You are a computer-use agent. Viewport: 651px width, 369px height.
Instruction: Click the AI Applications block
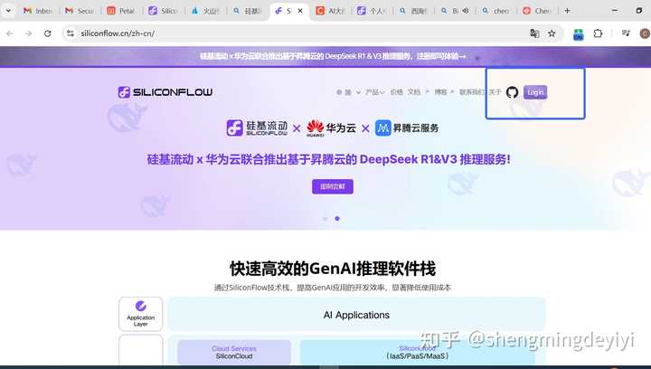tap(356, 315)
